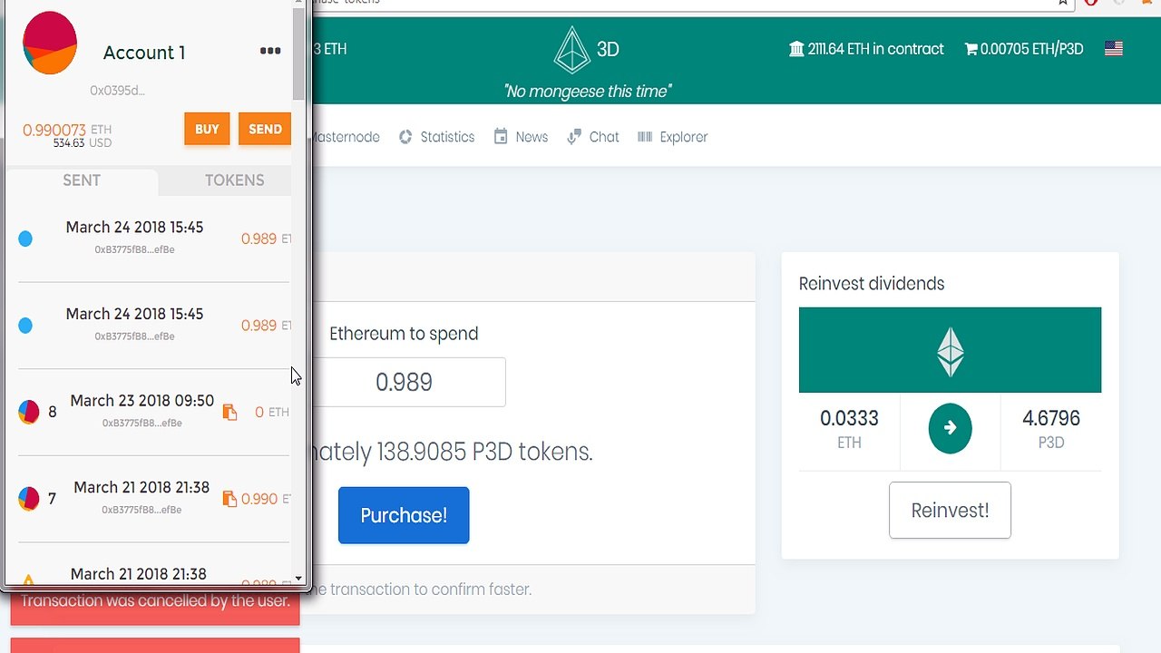The image size is (1161, 653).
Task: Click the scrollbar down arrow in MetaMask popup
Action: (x=298, y=578)
